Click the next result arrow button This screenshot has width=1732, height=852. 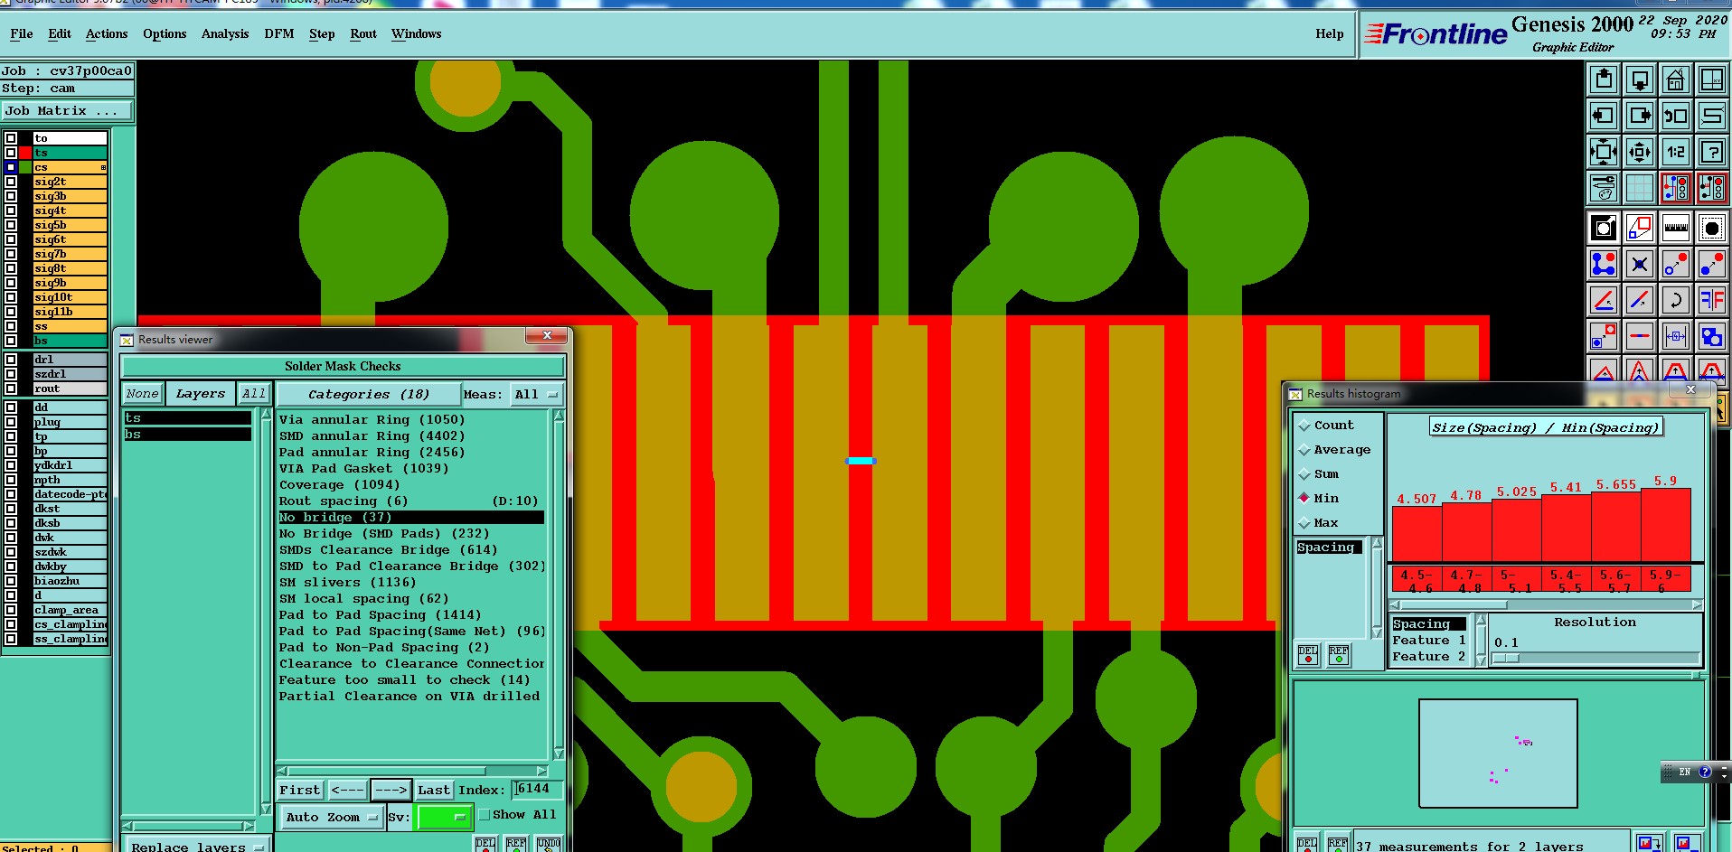point(391,791)
